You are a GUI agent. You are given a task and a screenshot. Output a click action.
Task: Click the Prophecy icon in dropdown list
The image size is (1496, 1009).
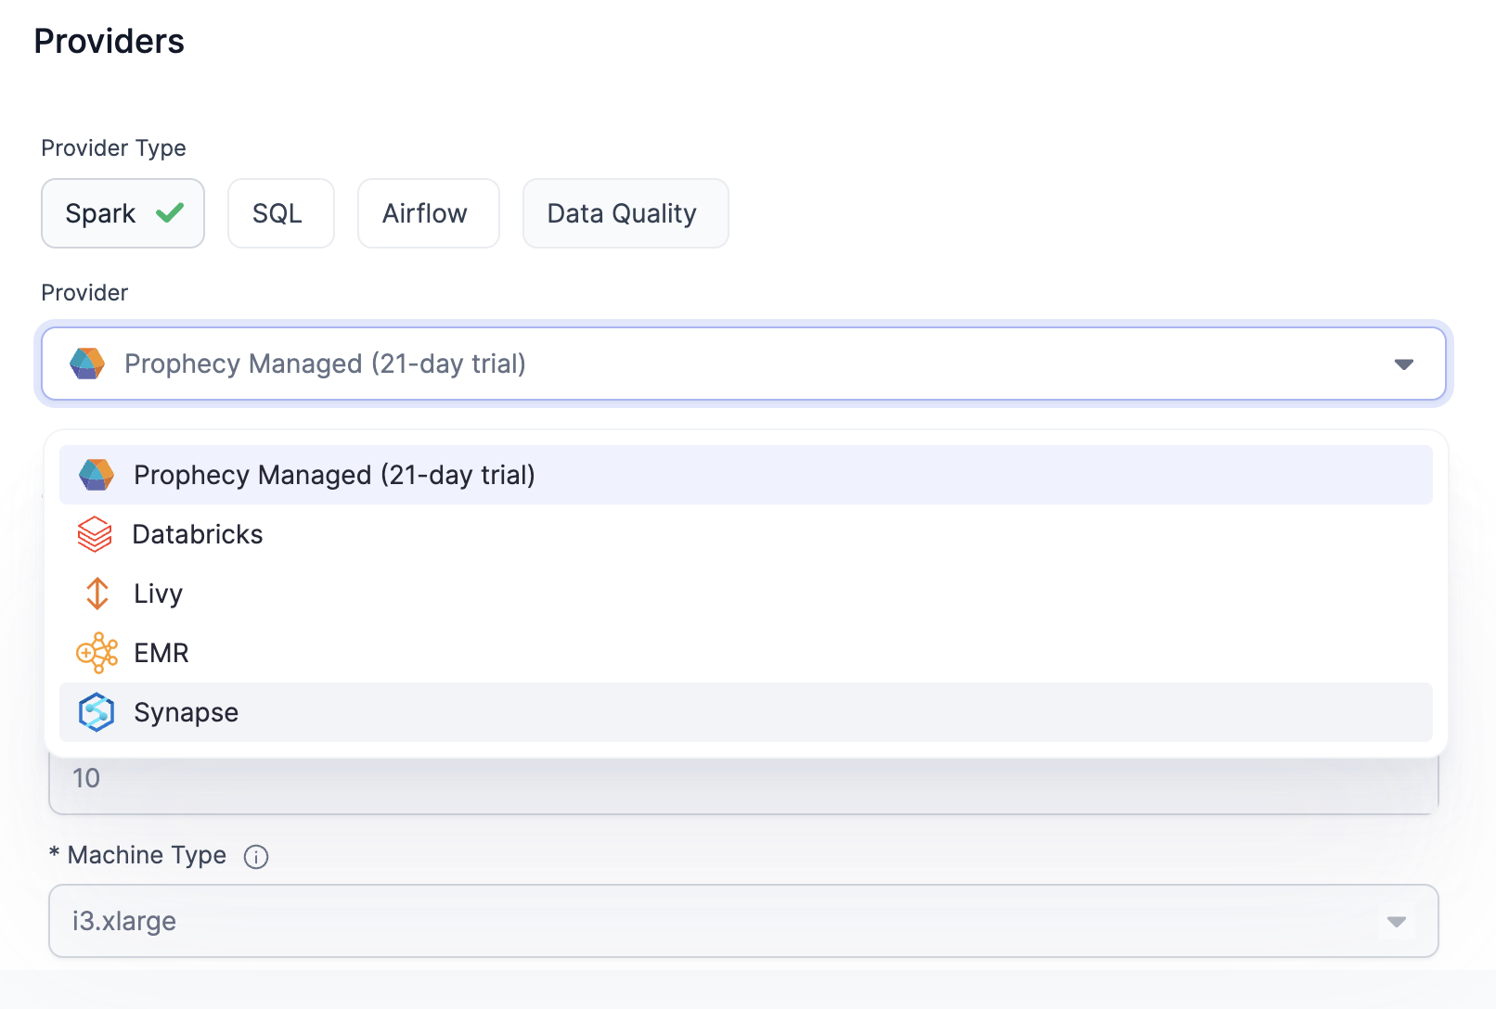97,475
